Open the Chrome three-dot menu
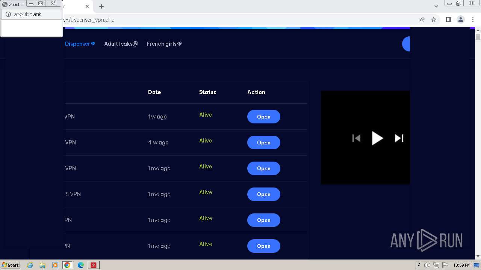The height and width of the screenshot is (270, 481). (473, 20)
